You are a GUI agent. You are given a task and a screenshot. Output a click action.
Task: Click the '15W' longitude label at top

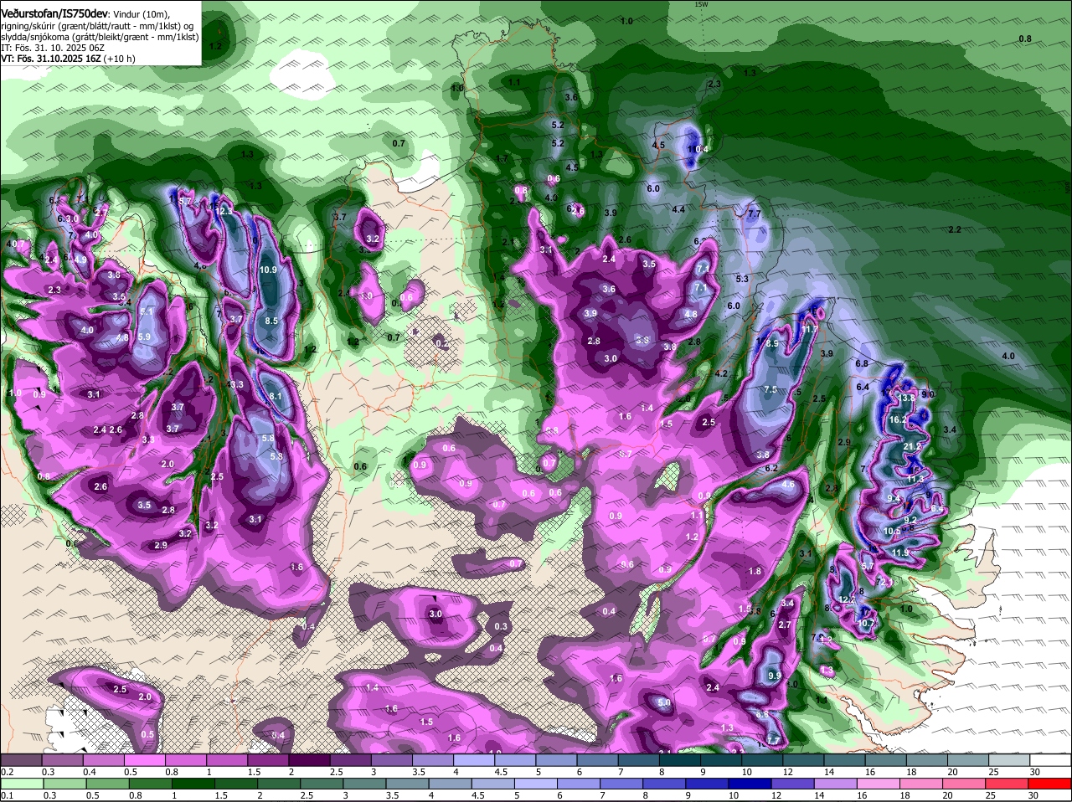pos(701,4)
